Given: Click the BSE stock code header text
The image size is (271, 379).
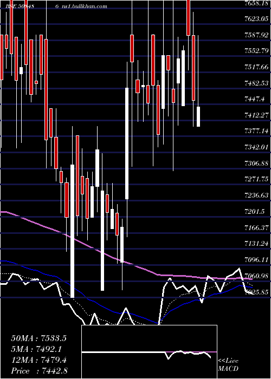Looking at the screenshot, I should click(20, 6).
